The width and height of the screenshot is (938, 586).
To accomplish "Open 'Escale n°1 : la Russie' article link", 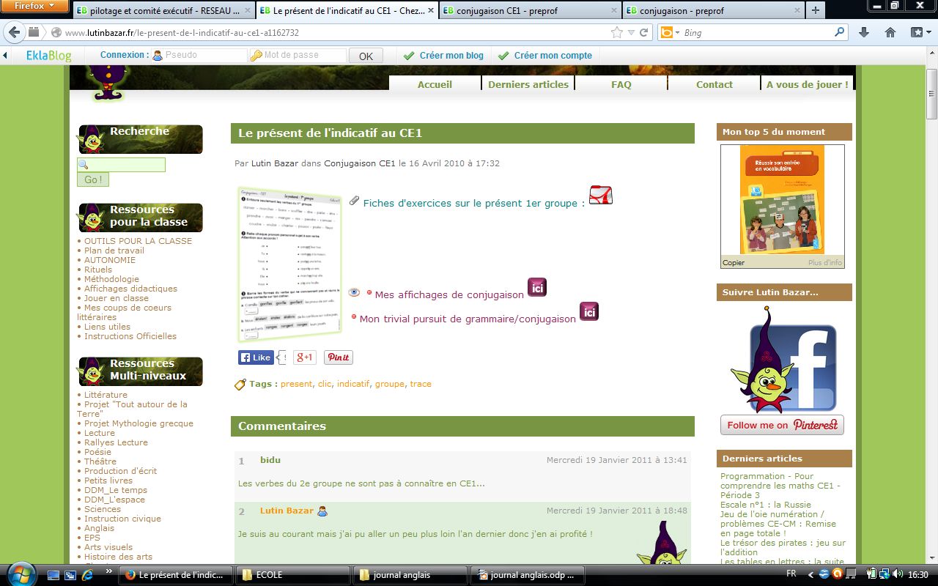I will coord(766,505).
